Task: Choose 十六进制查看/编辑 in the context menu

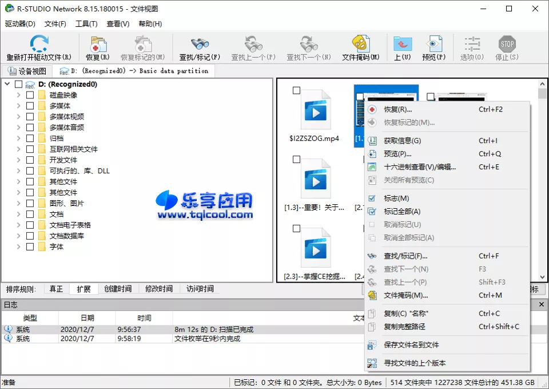Action: click(x=447, y=167)
